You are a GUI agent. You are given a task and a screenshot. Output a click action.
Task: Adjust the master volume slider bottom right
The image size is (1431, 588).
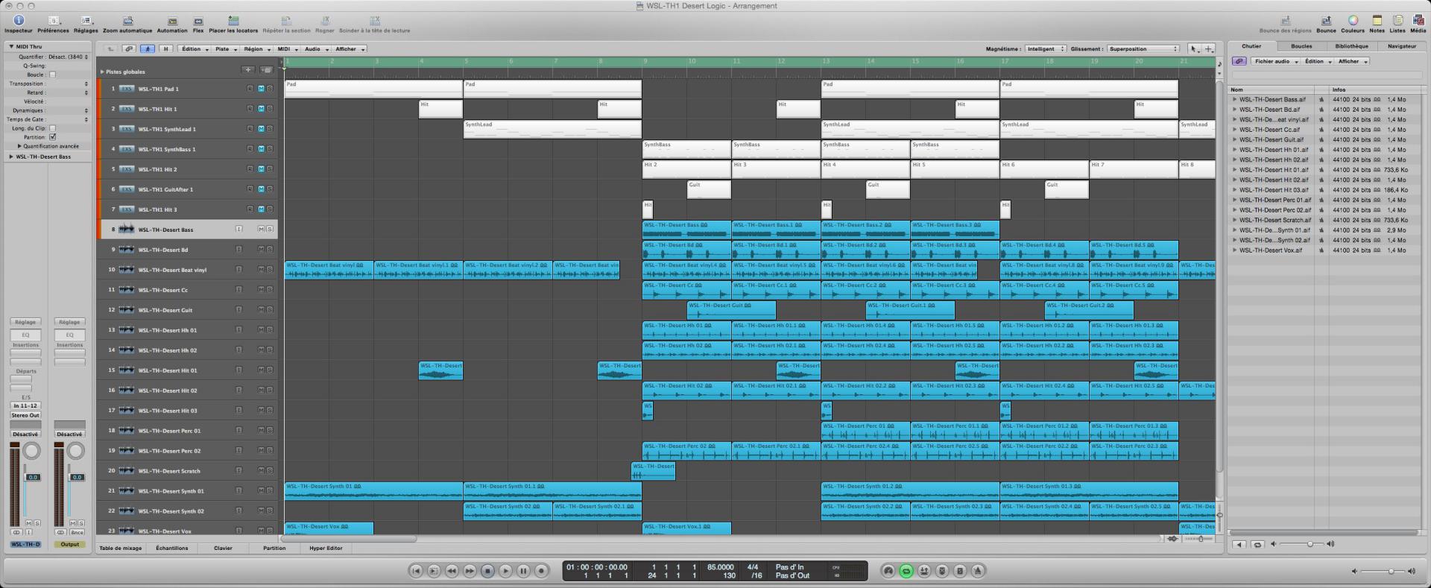coord(1383,572)
